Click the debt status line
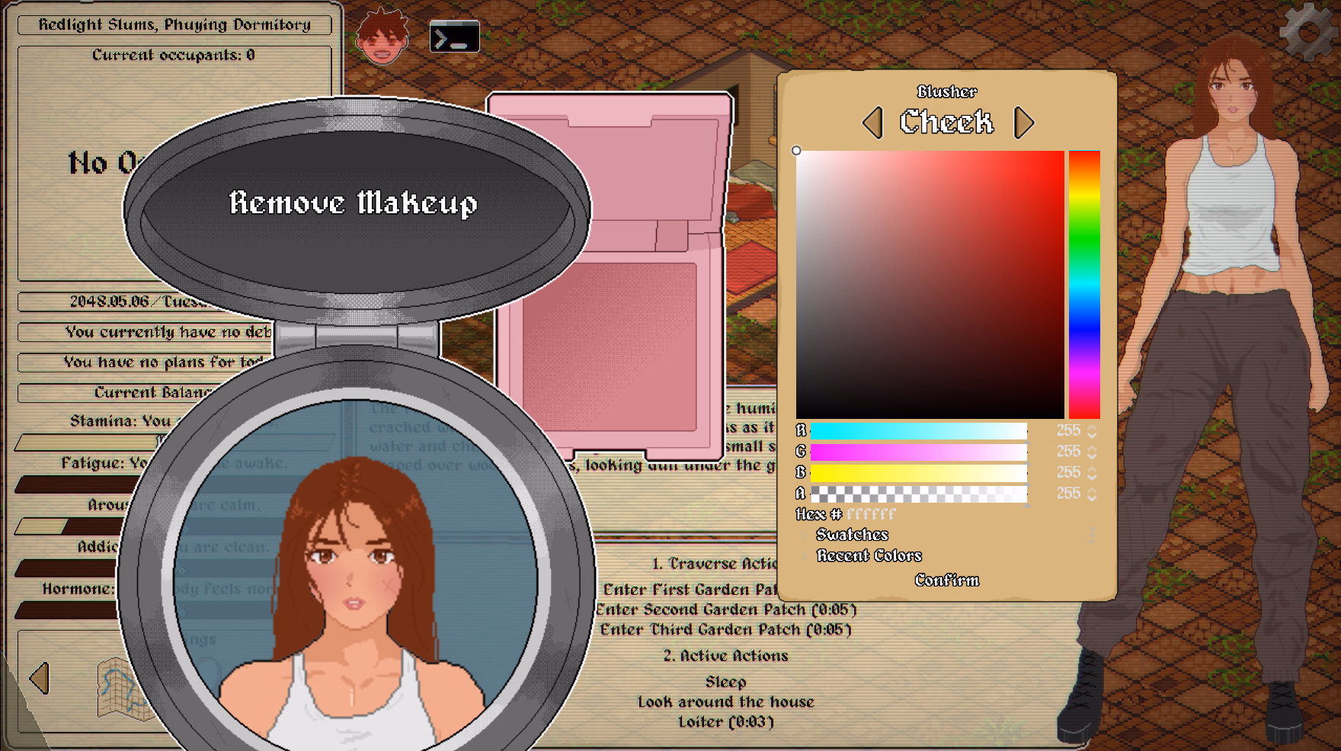This screenshot has width=1341, height=751. [145, 332]
